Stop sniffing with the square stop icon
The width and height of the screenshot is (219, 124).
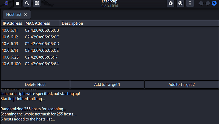click(x=18, y=3)
